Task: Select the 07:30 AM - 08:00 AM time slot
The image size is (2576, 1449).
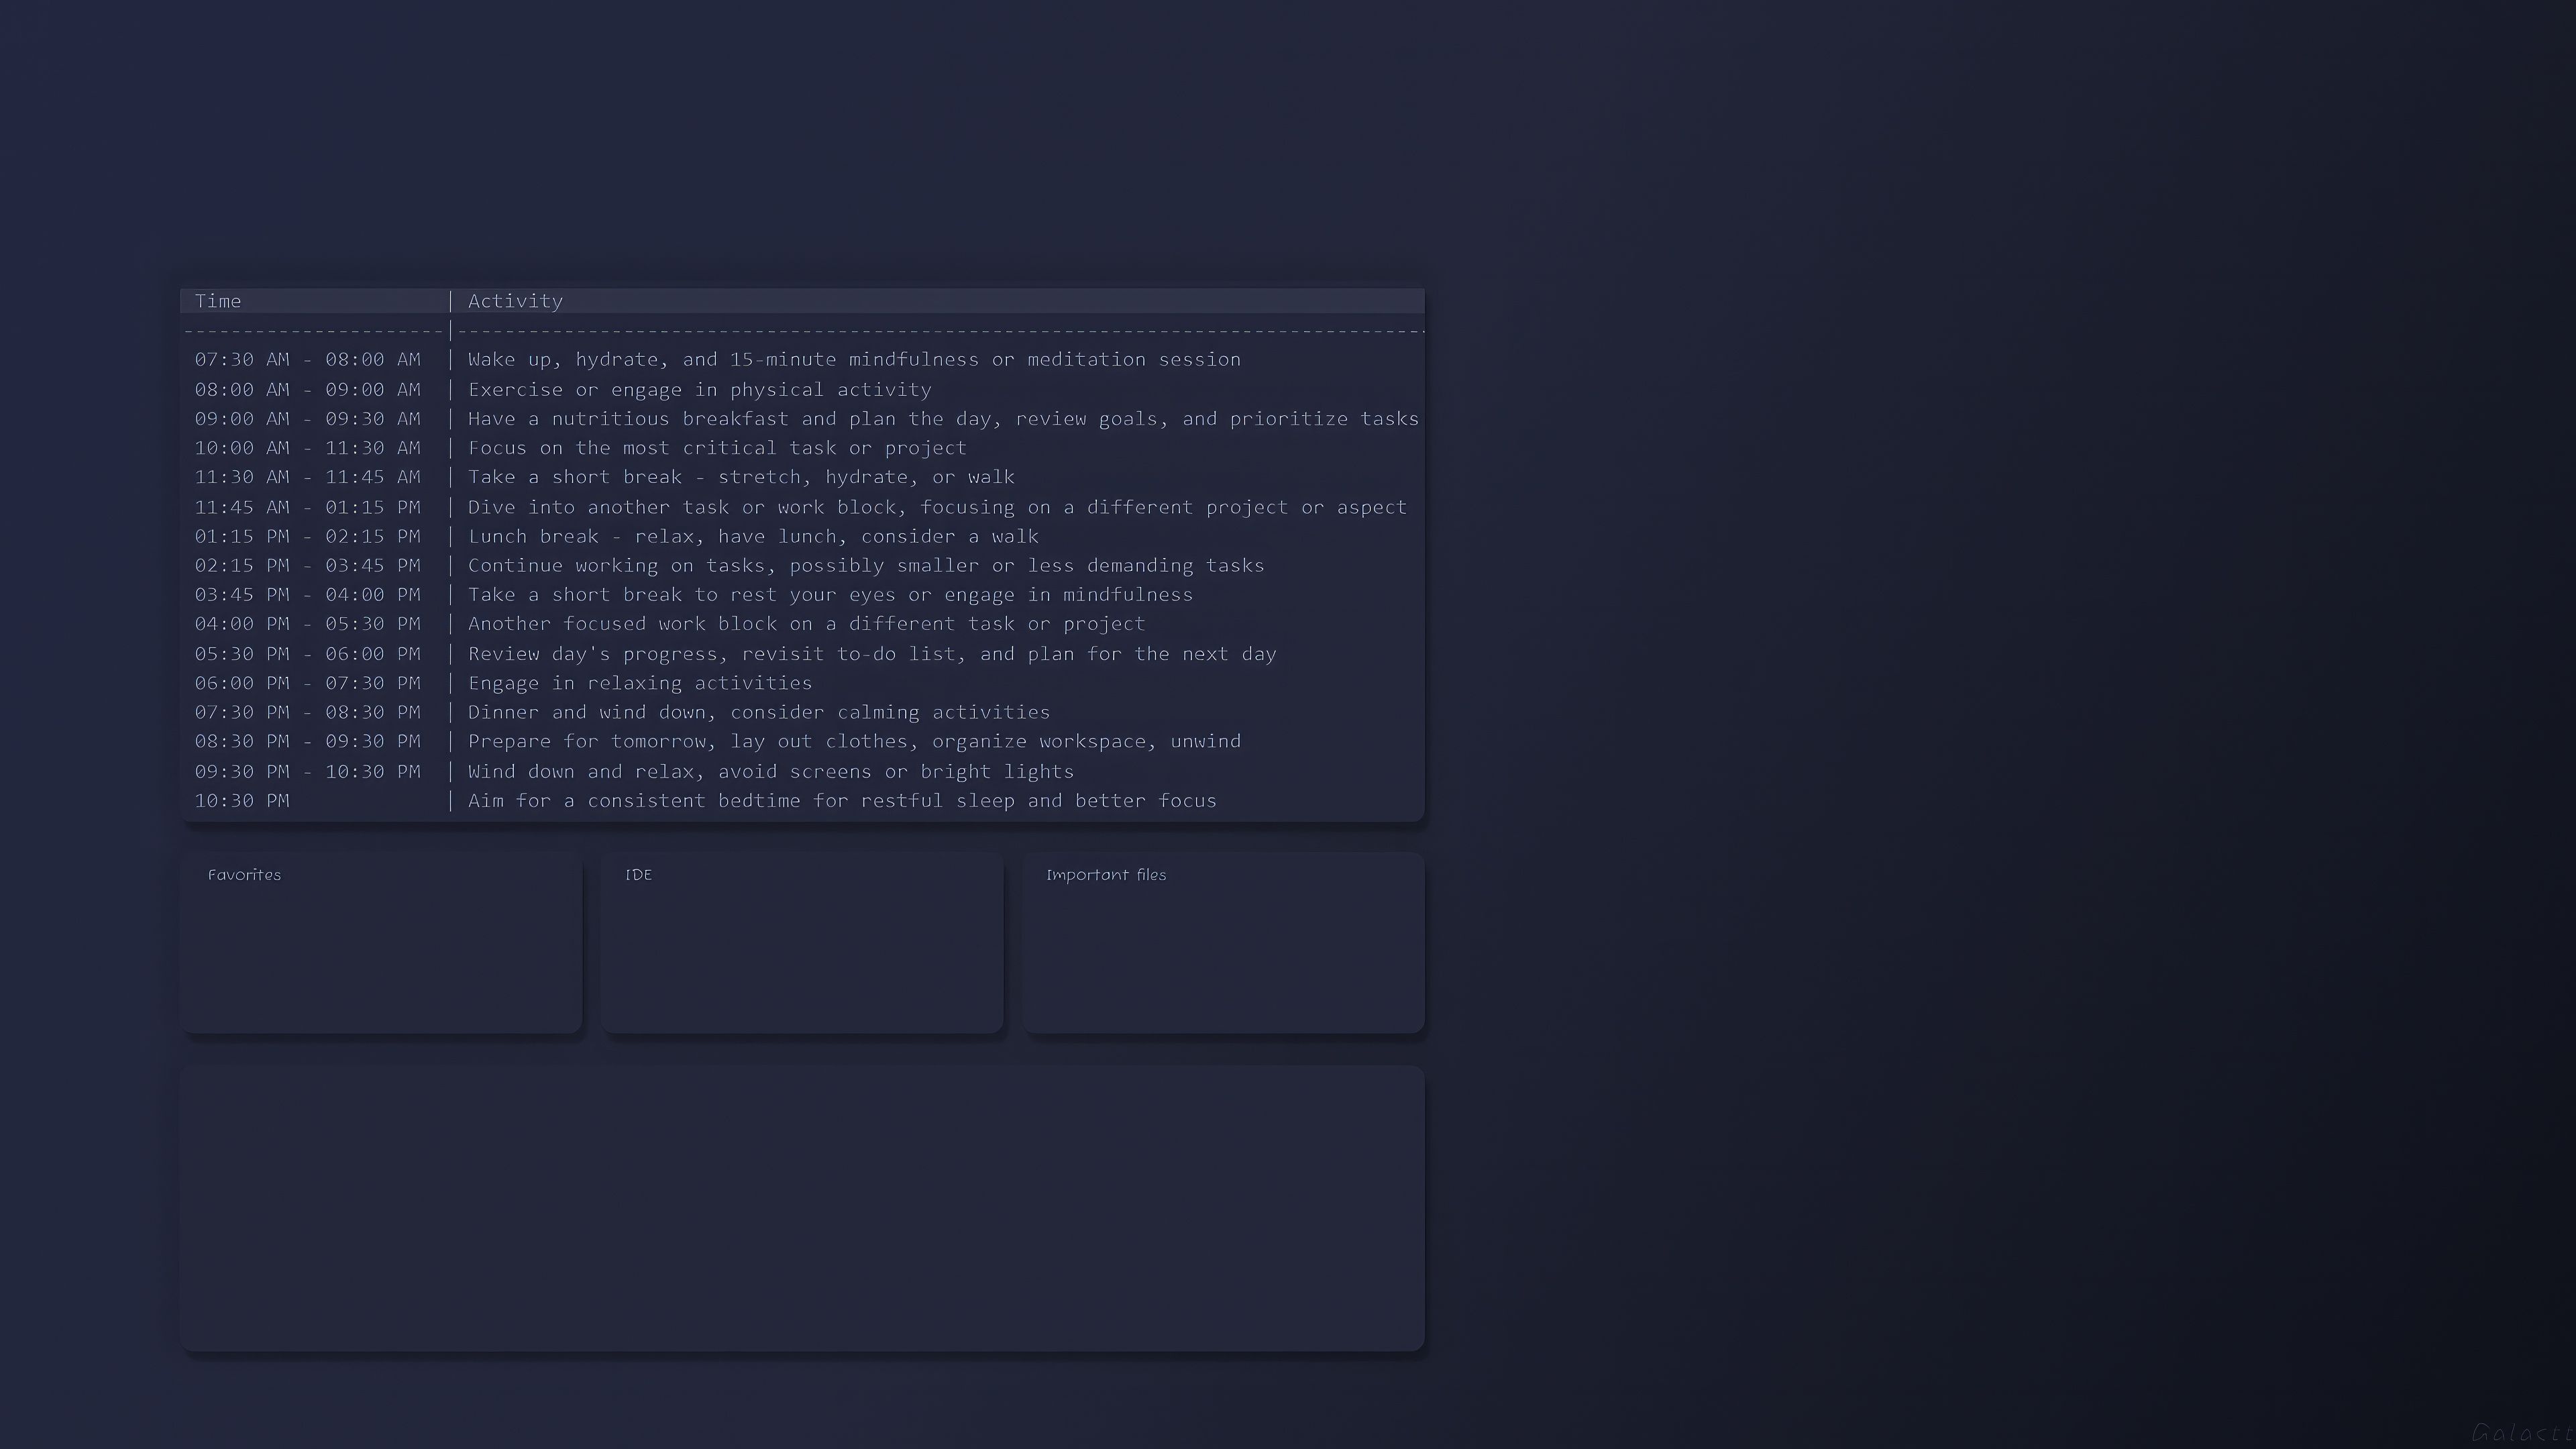Action: coord(308,359)
